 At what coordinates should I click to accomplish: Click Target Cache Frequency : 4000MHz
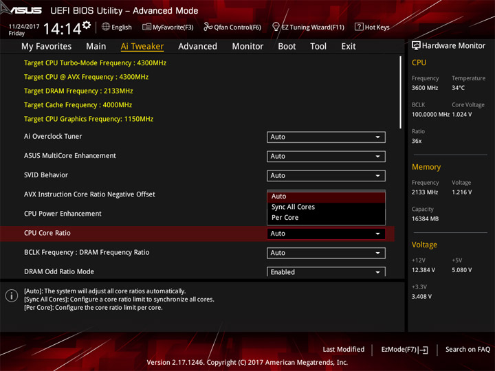click(x=78, y=104)
